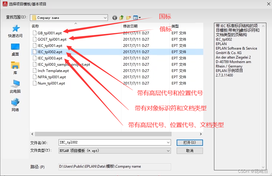The height and width of the screenshot is (176, 272).
Task: Click file list scroll left arrow
Action: pos(32,134)
